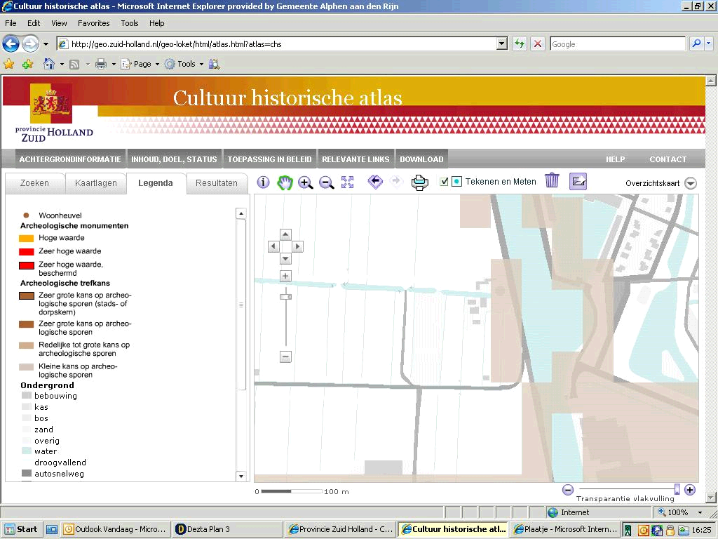Open the Home button dropdown arrow

tap(62, 64)
